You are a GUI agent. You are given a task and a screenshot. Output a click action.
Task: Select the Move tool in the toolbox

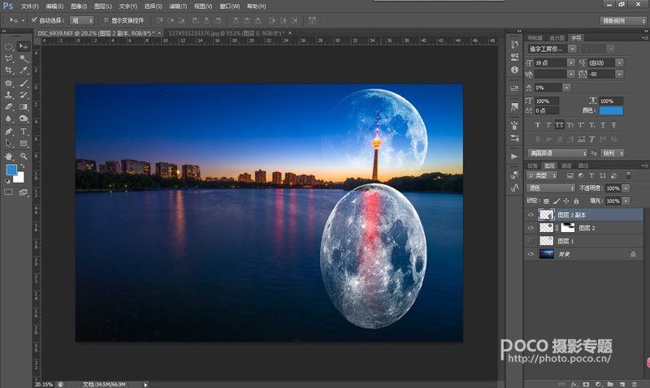24,46
